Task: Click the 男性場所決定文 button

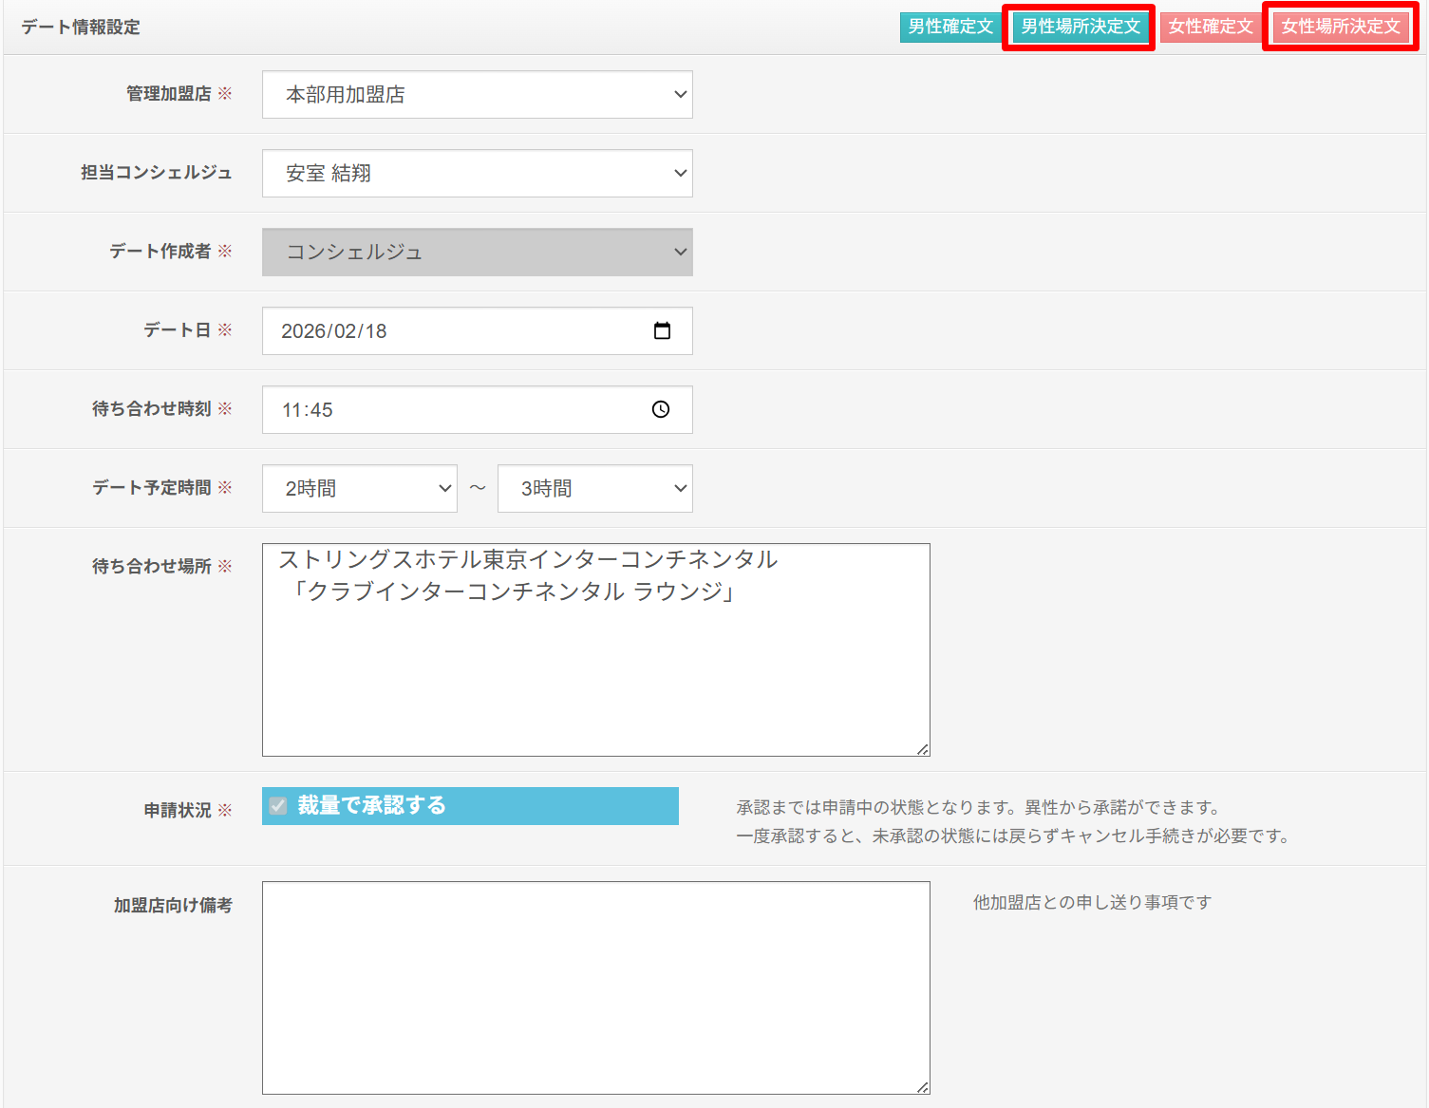Action: pos(1080,27)
